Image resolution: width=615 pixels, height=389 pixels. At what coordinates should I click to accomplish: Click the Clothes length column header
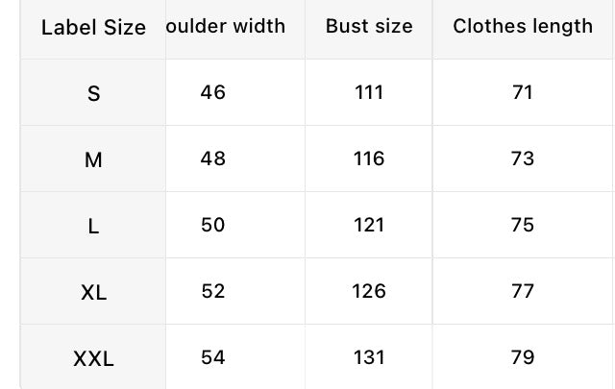(x=523, y=26)
